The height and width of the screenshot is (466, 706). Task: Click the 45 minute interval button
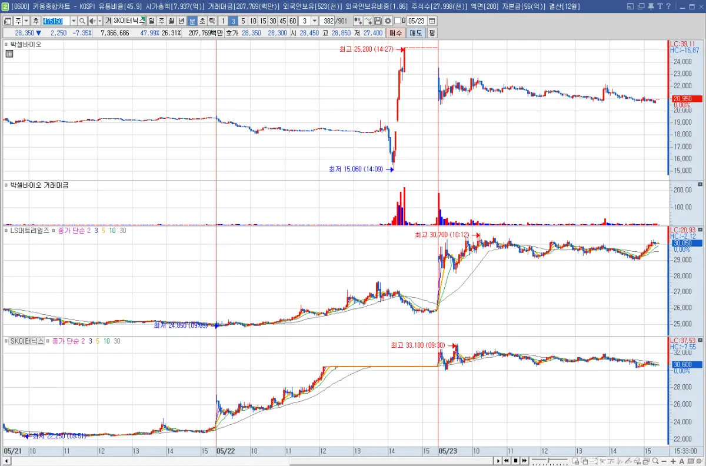(x=283, y=21)
